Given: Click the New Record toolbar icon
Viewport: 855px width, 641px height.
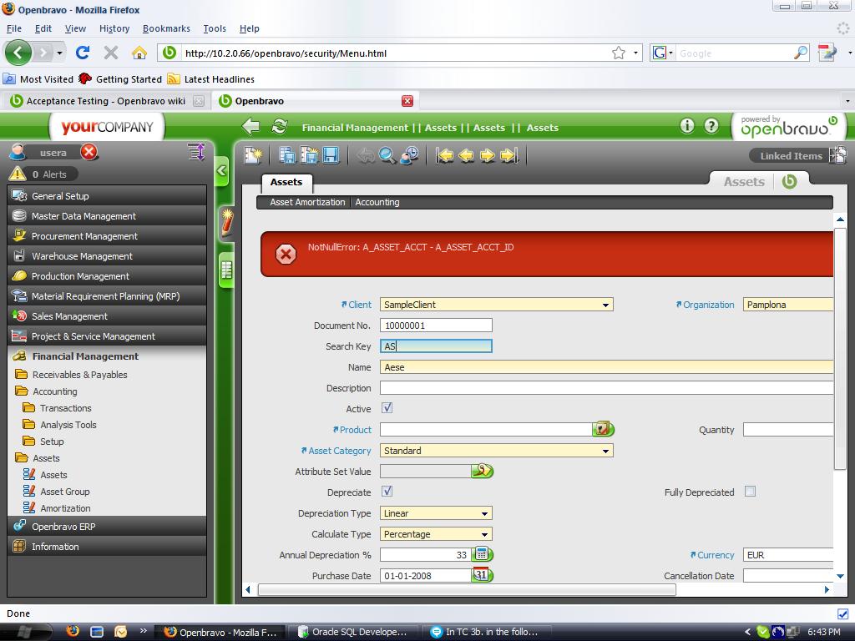Looking at the screenshot, I should coord(253,156).
